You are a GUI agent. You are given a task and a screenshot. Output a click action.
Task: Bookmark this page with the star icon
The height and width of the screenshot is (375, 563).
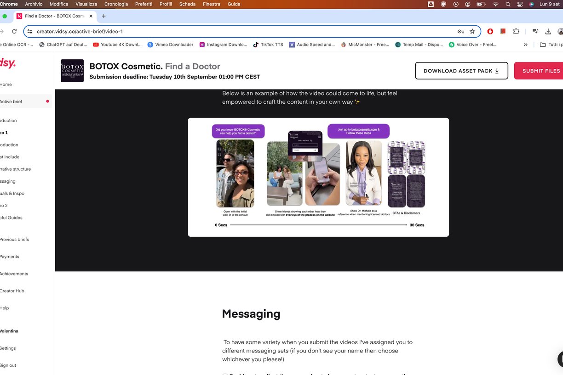pyautogui.click(x=472, y=31)
